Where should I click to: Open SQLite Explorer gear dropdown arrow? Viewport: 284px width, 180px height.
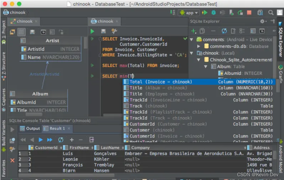266,21
